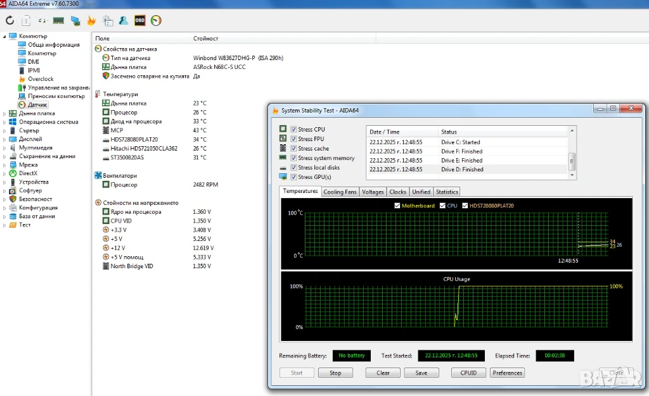Disable the Stress GPU(s) option
Viewport: 649px width, 396px height.
tap(293, 177)
